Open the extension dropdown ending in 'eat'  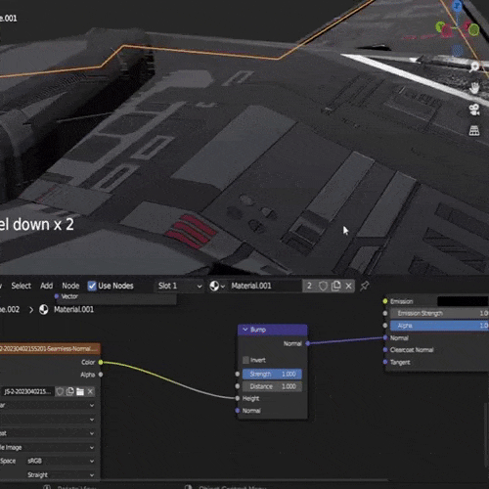[47, 433]
